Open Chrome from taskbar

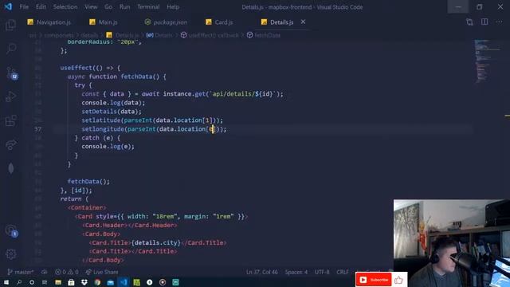[97, 282]
